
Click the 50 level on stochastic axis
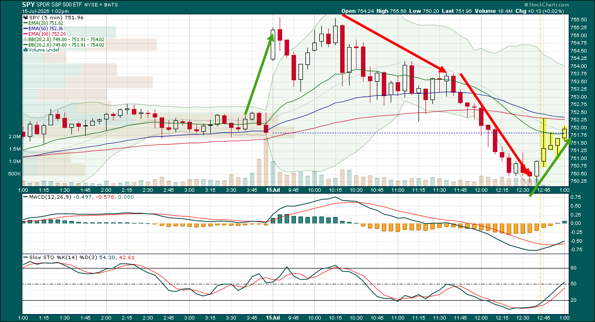pyautogui.click(x=574, y=284)
